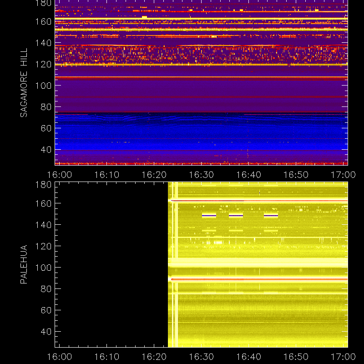
Task: Click frequency label 160 on Sagamore Hill axis
Action: click(x=43, y=21)
